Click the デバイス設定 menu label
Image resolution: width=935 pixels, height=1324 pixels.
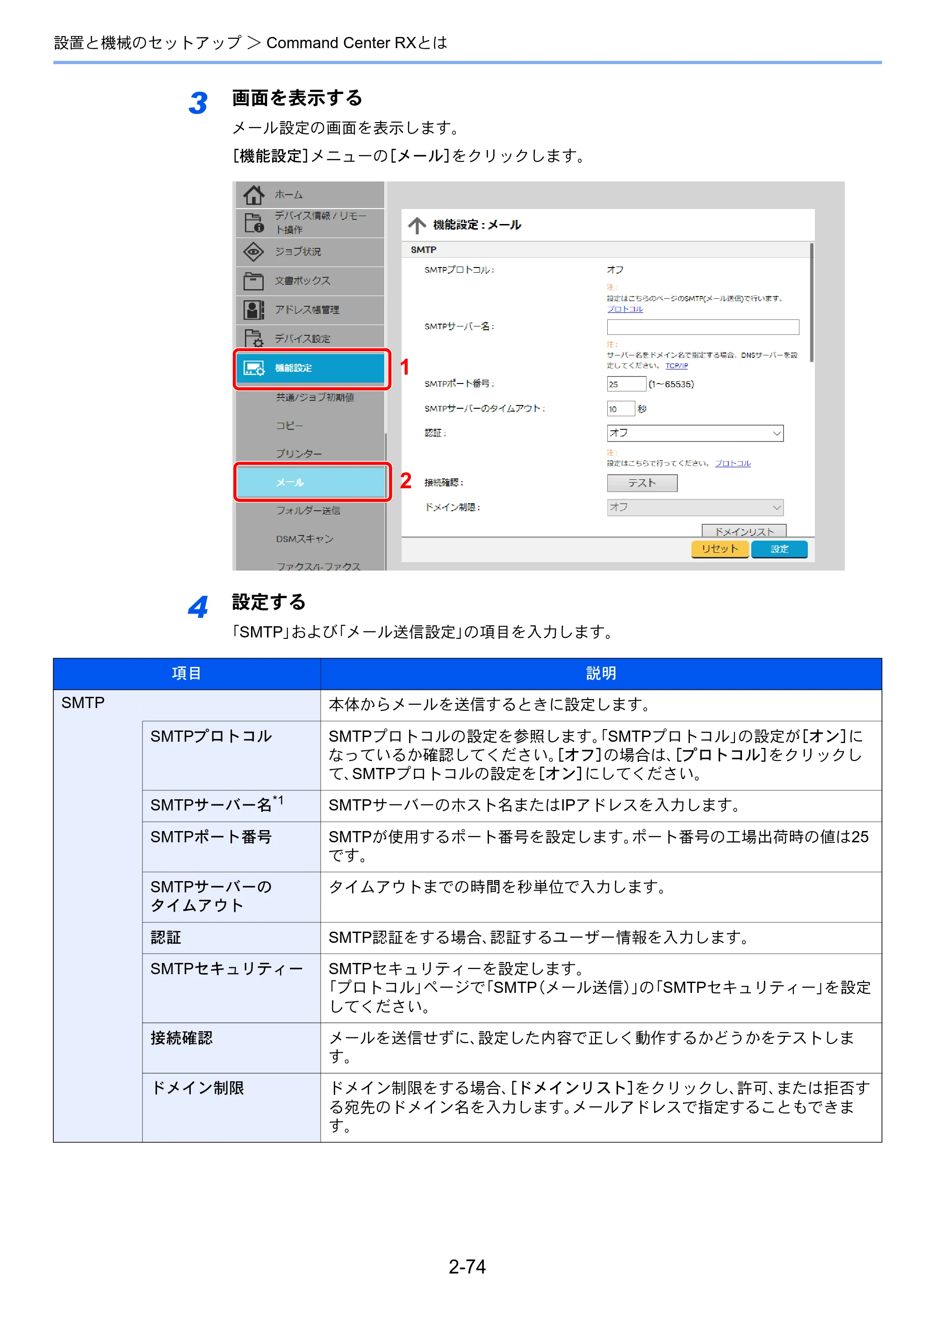coord(302,339)
